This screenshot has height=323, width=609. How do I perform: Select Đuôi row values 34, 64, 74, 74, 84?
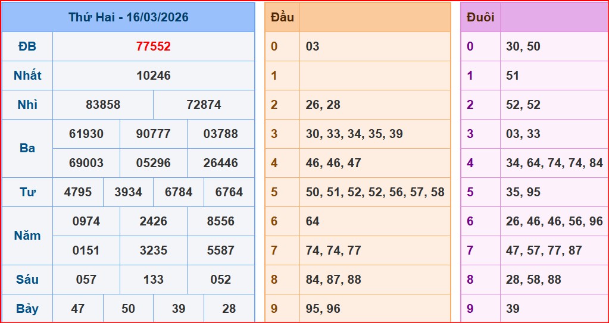pyautogui.click(x=554, y=163)
